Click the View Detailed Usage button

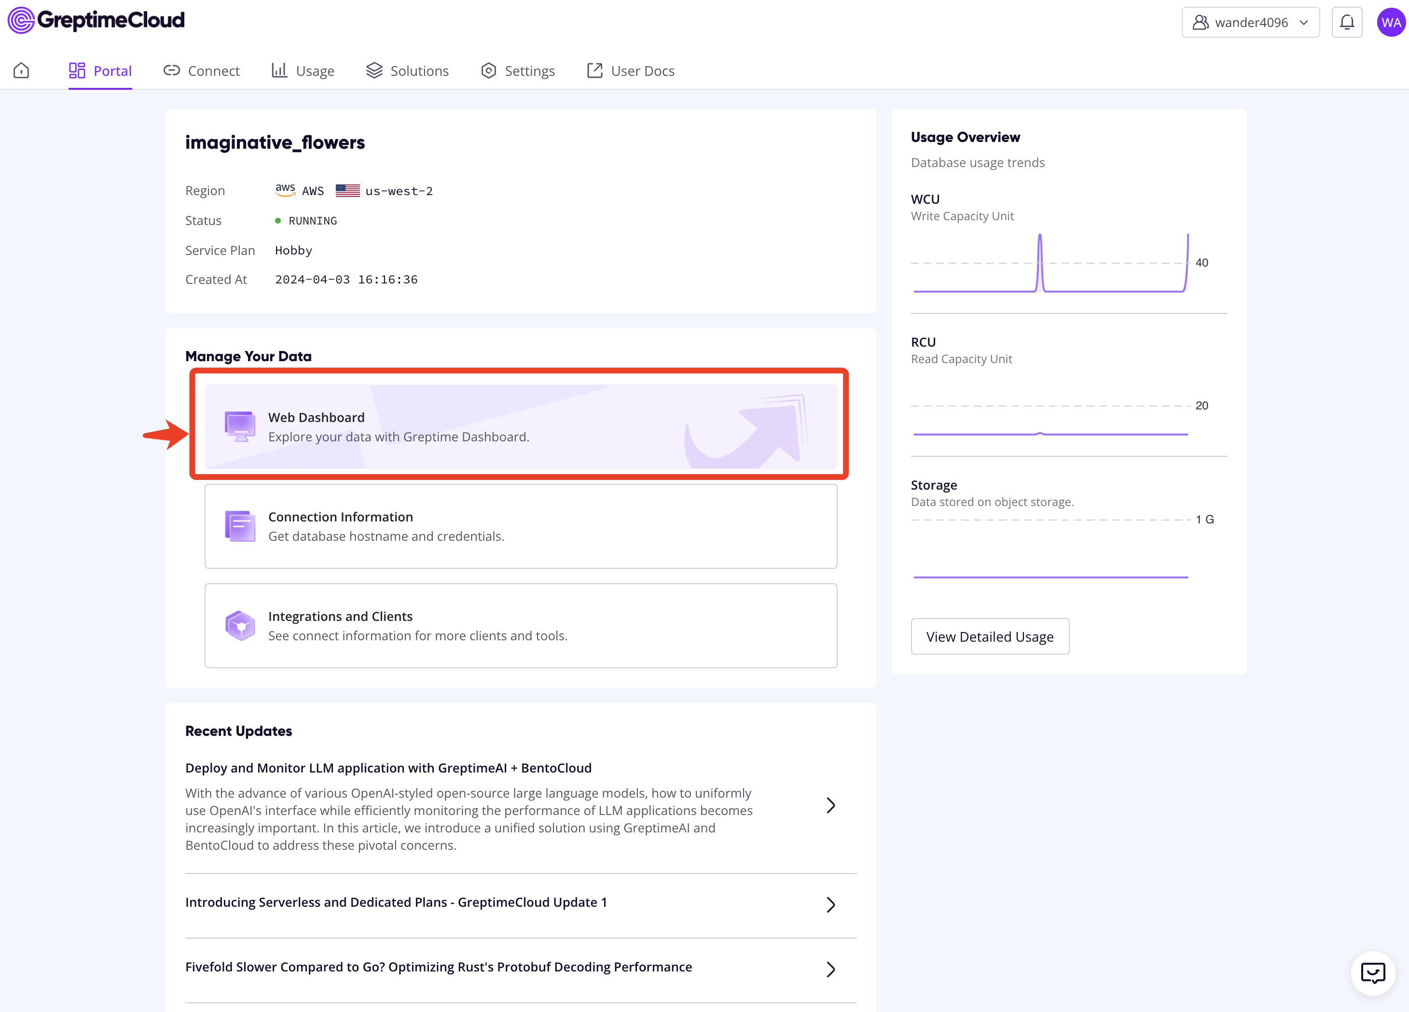[989, 636]
